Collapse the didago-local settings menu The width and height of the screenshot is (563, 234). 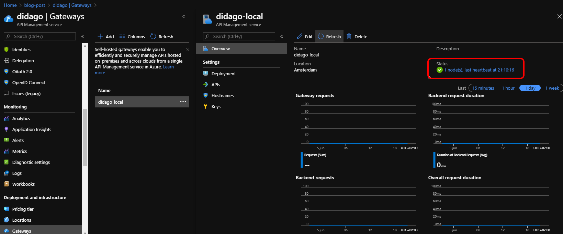282,36
